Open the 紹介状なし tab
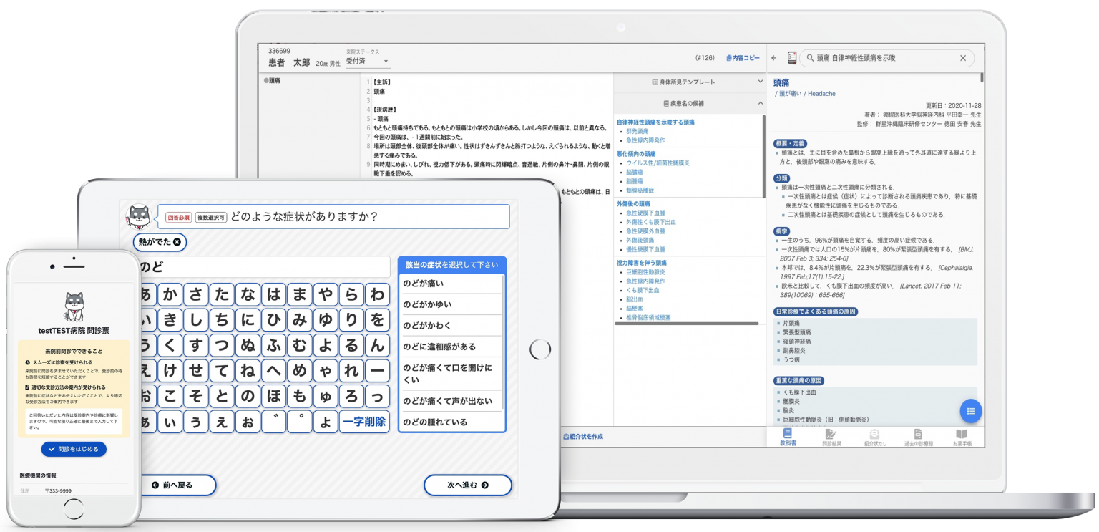This screenshot has height=532, width=1099. click(x=874, y=437)
